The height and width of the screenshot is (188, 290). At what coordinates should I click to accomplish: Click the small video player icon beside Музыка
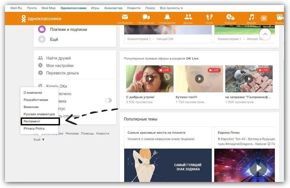pyautogui.click(x=264, y=18)
